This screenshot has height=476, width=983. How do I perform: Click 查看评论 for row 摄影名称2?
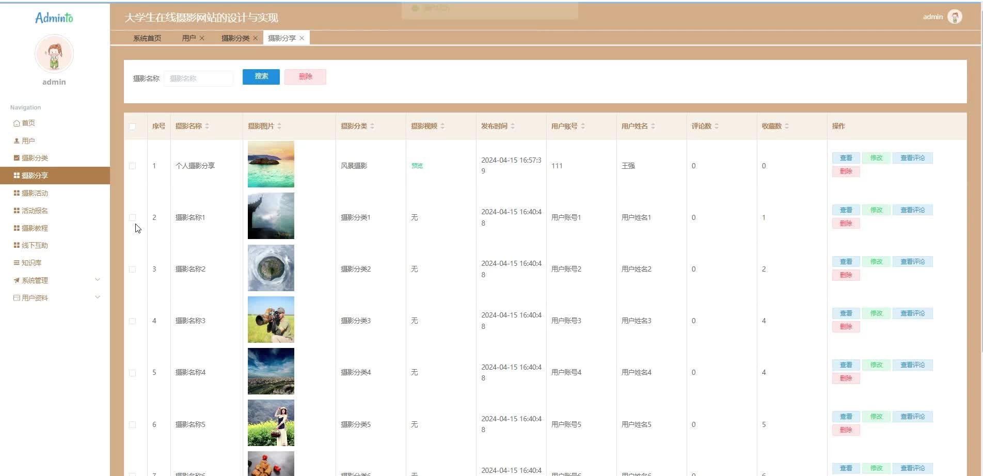click(x=913, y=262)
